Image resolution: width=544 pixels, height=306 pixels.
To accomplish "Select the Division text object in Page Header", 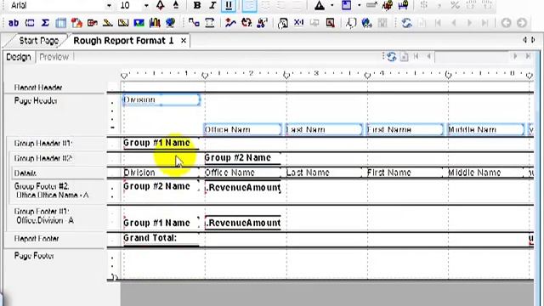I will click(x=161, y=100).
